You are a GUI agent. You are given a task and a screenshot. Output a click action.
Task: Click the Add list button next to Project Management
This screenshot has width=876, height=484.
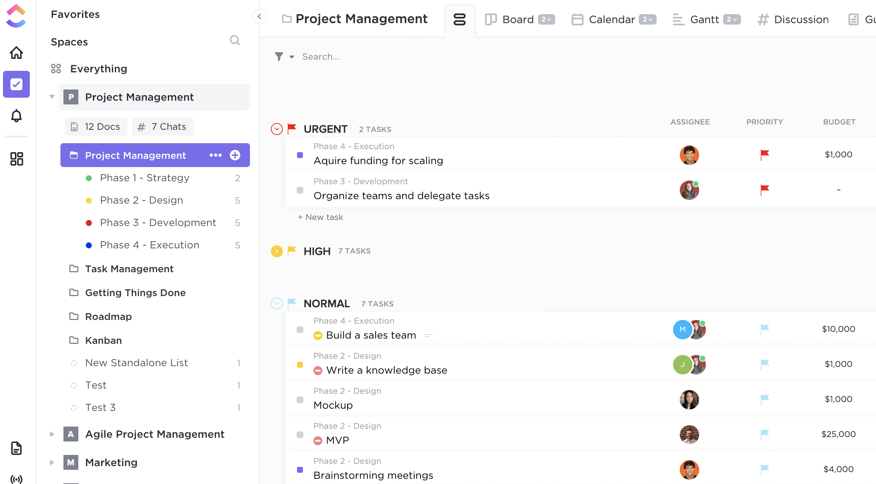[x=235, y=155]
